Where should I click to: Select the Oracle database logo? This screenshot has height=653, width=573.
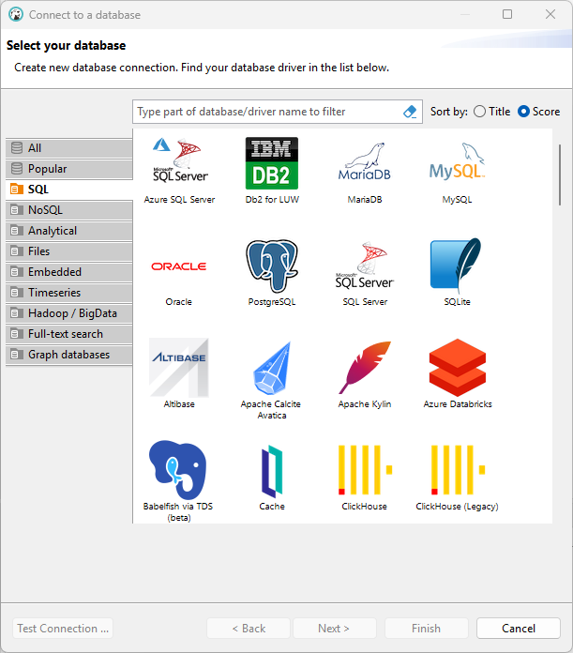pos(179,266)
